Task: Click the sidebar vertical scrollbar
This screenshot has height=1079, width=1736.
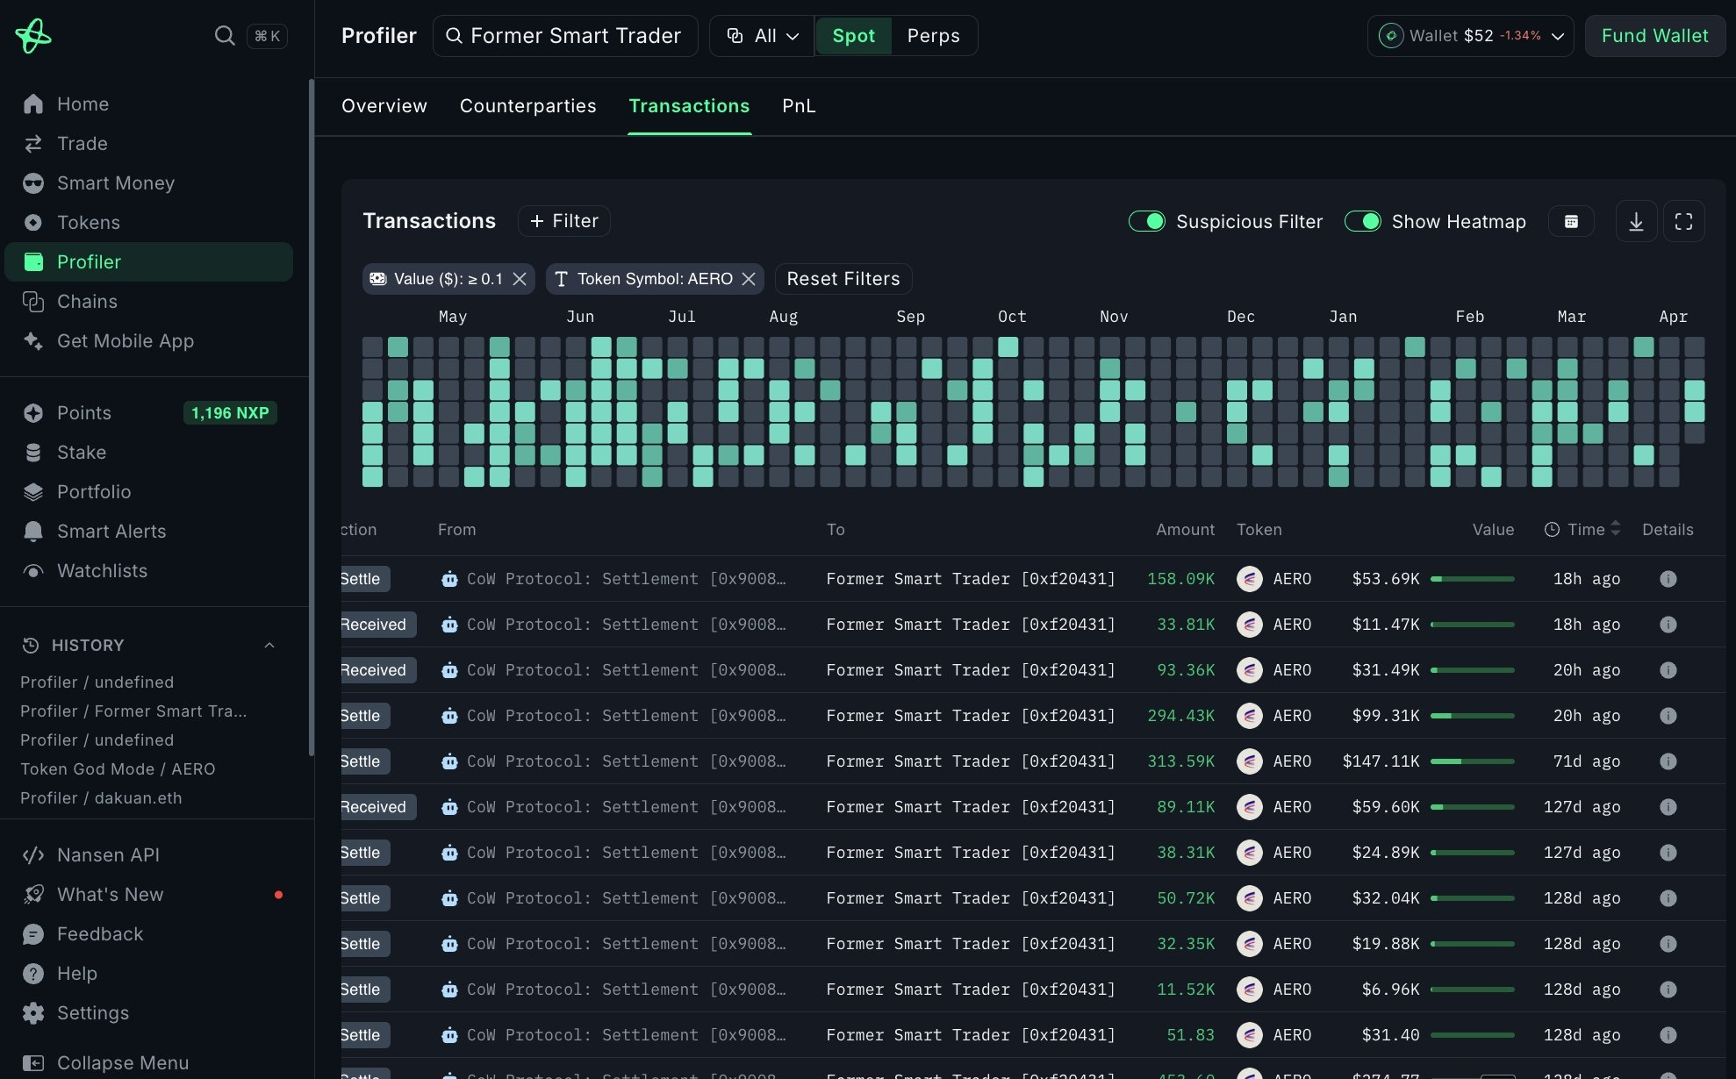Action: (x=311, y=417)
